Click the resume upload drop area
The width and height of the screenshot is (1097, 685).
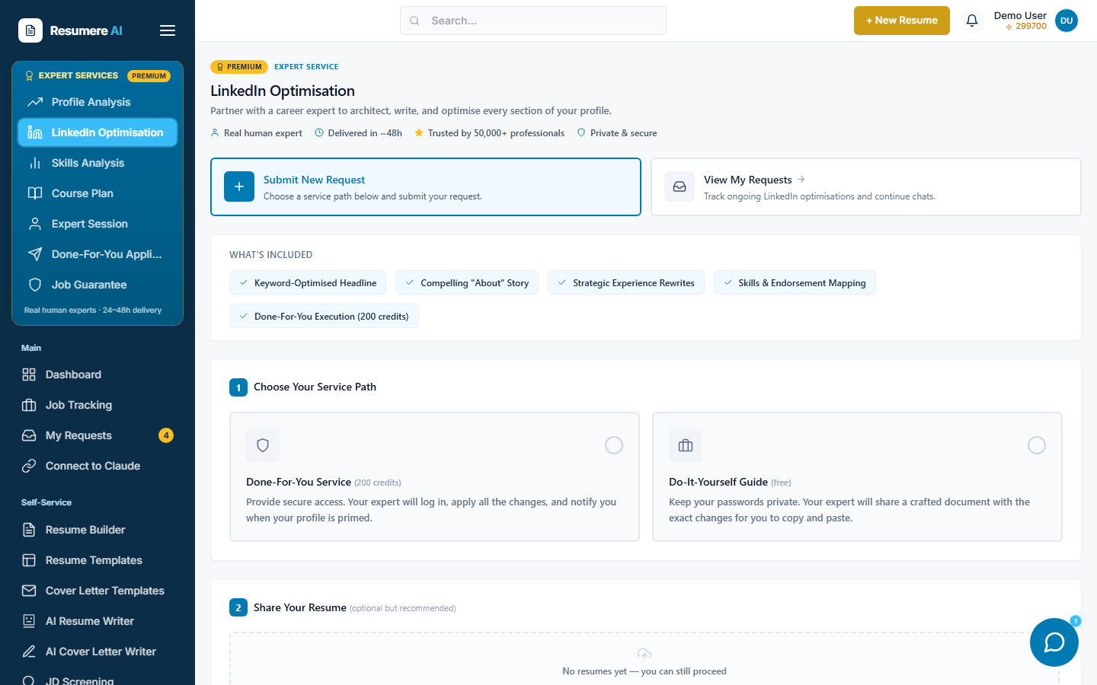click(644, 659)
